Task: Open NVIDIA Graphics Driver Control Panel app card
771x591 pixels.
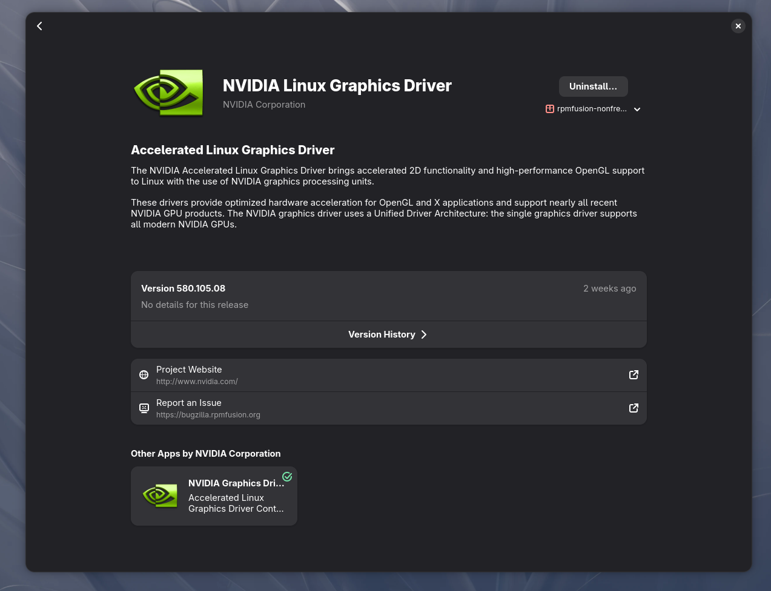Action: point(214,496)
